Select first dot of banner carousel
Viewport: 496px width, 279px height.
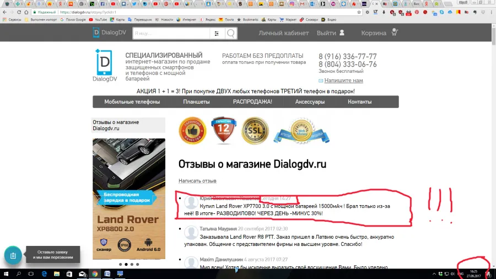tap(120, 264)
